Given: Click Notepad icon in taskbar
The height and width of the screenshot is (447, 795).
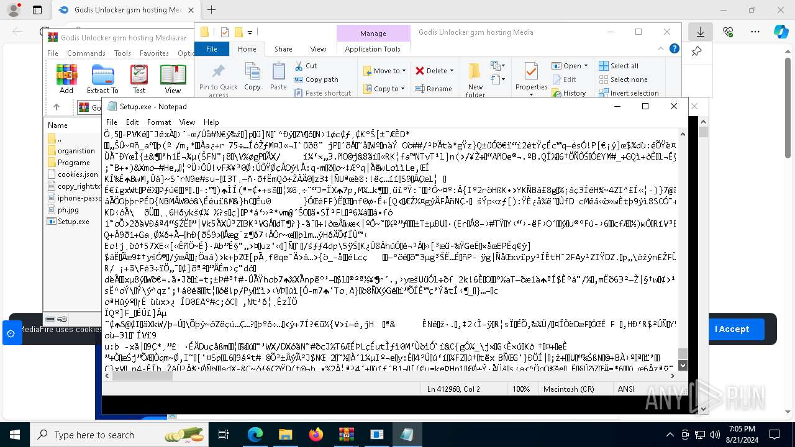Looking at the screenshot, I should tap(407, 435).
